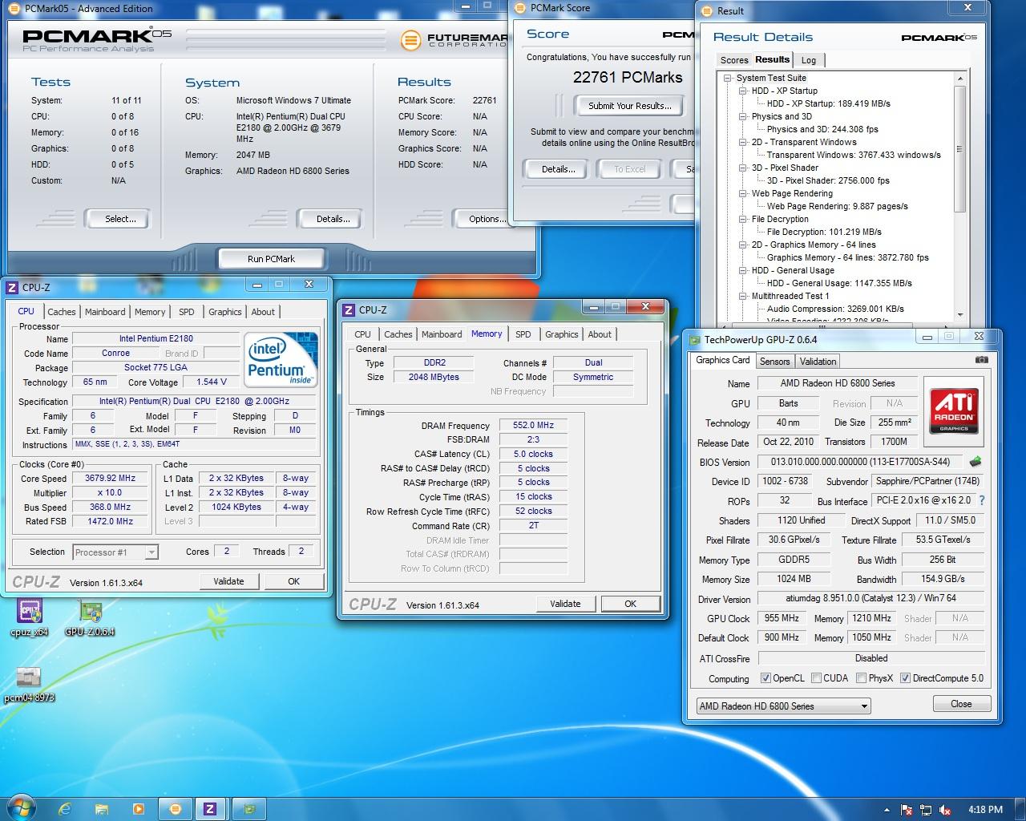
Task: Click the Bus Interface question mark icon
Action: 982,500
